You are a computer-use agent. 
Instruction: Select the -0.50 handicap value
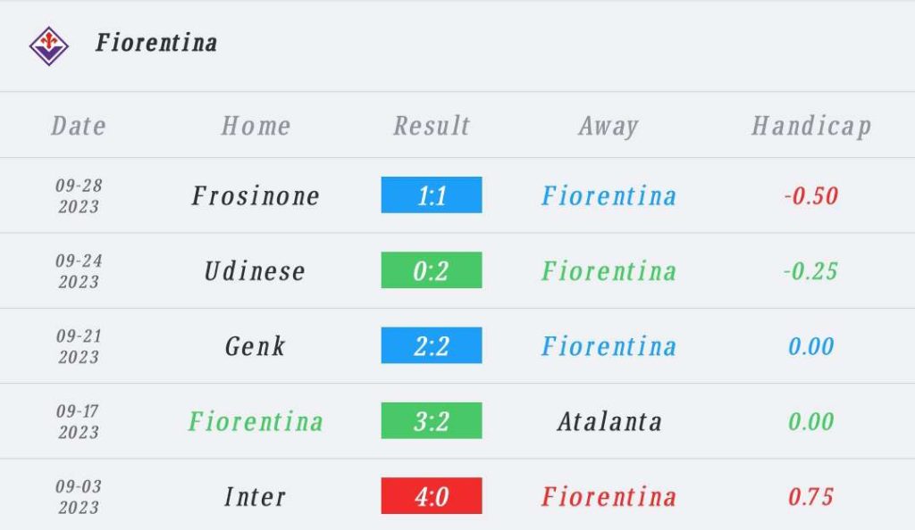(x=811, y=195)
